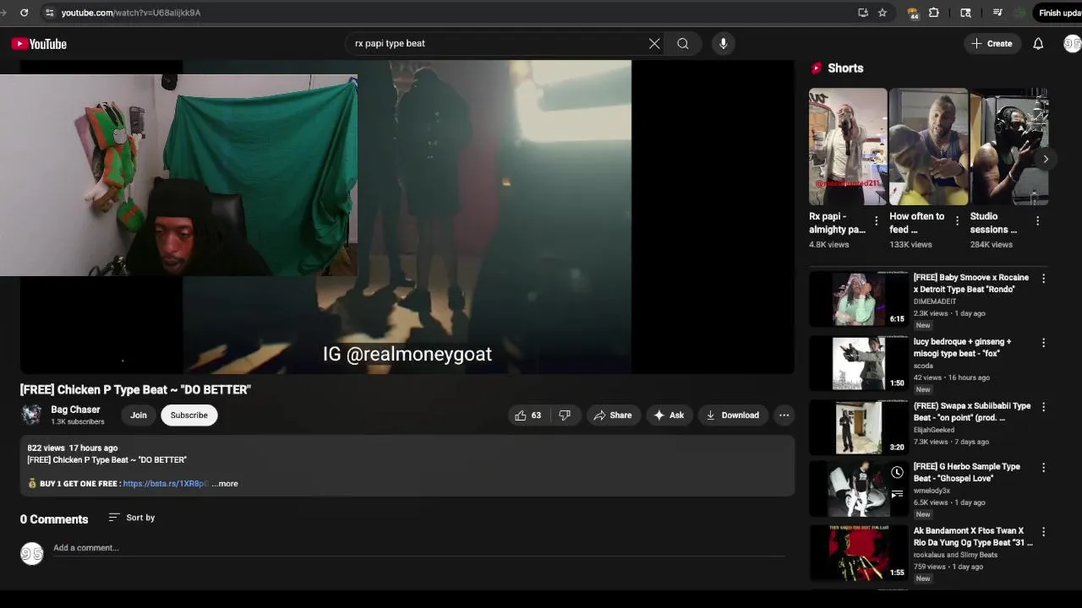Screen dimensions: 1082x608
Task: Open the YouTube home logo
Action: [39, 44]
